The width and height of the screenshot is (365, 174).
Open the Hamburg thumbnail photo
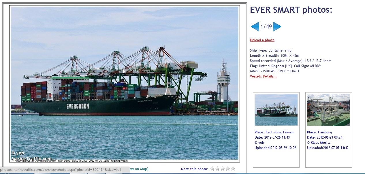pos(329,110)
